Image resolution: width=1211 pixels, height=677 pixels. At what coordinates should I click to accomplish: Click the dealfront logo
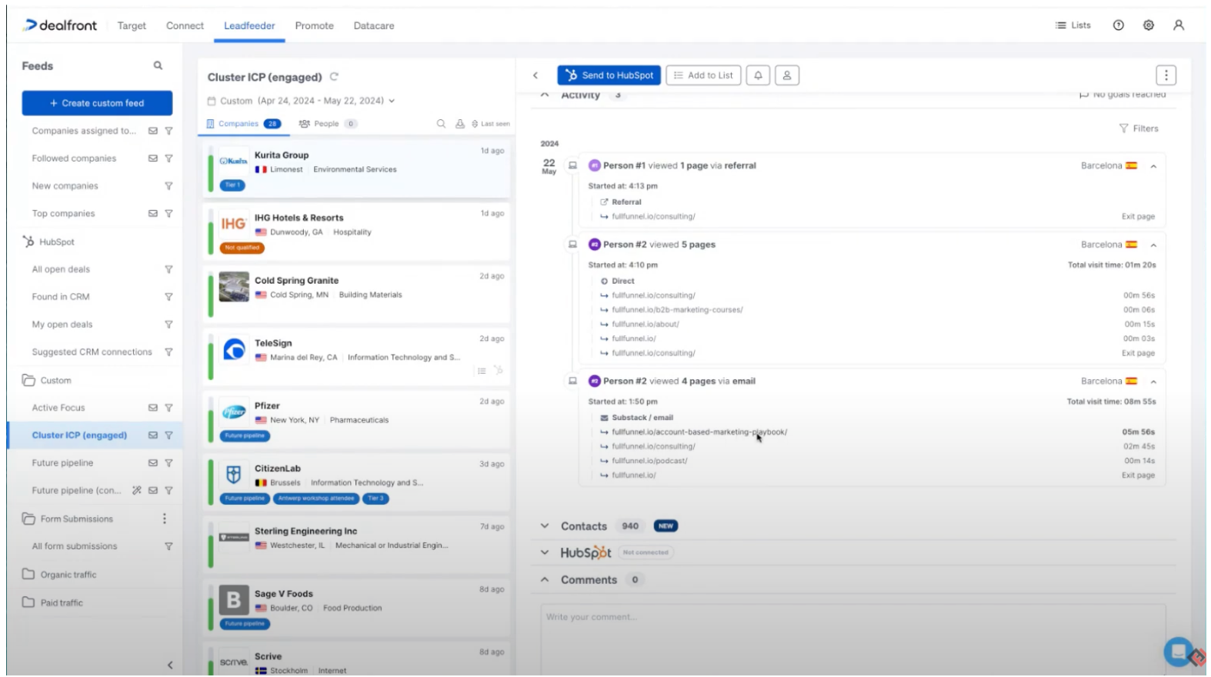[60, 25]
